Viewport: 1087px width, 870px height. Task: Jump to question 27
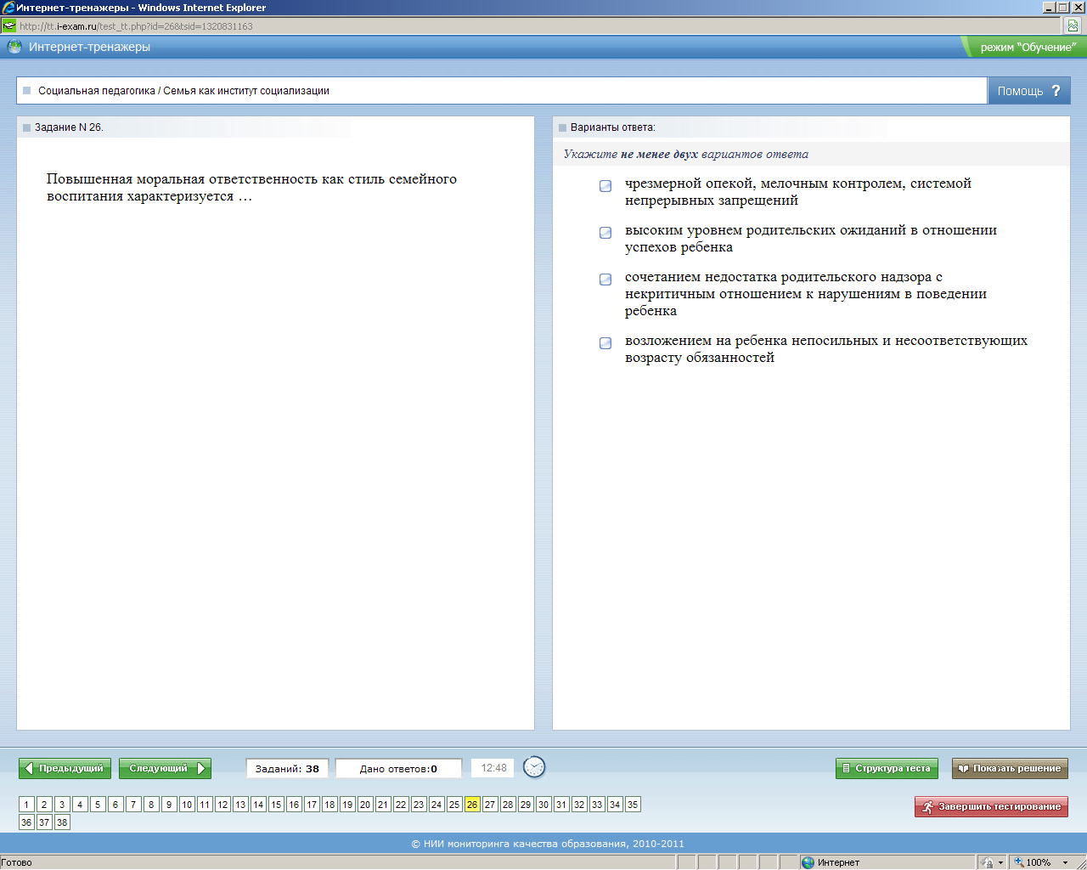tap(490, 805)
